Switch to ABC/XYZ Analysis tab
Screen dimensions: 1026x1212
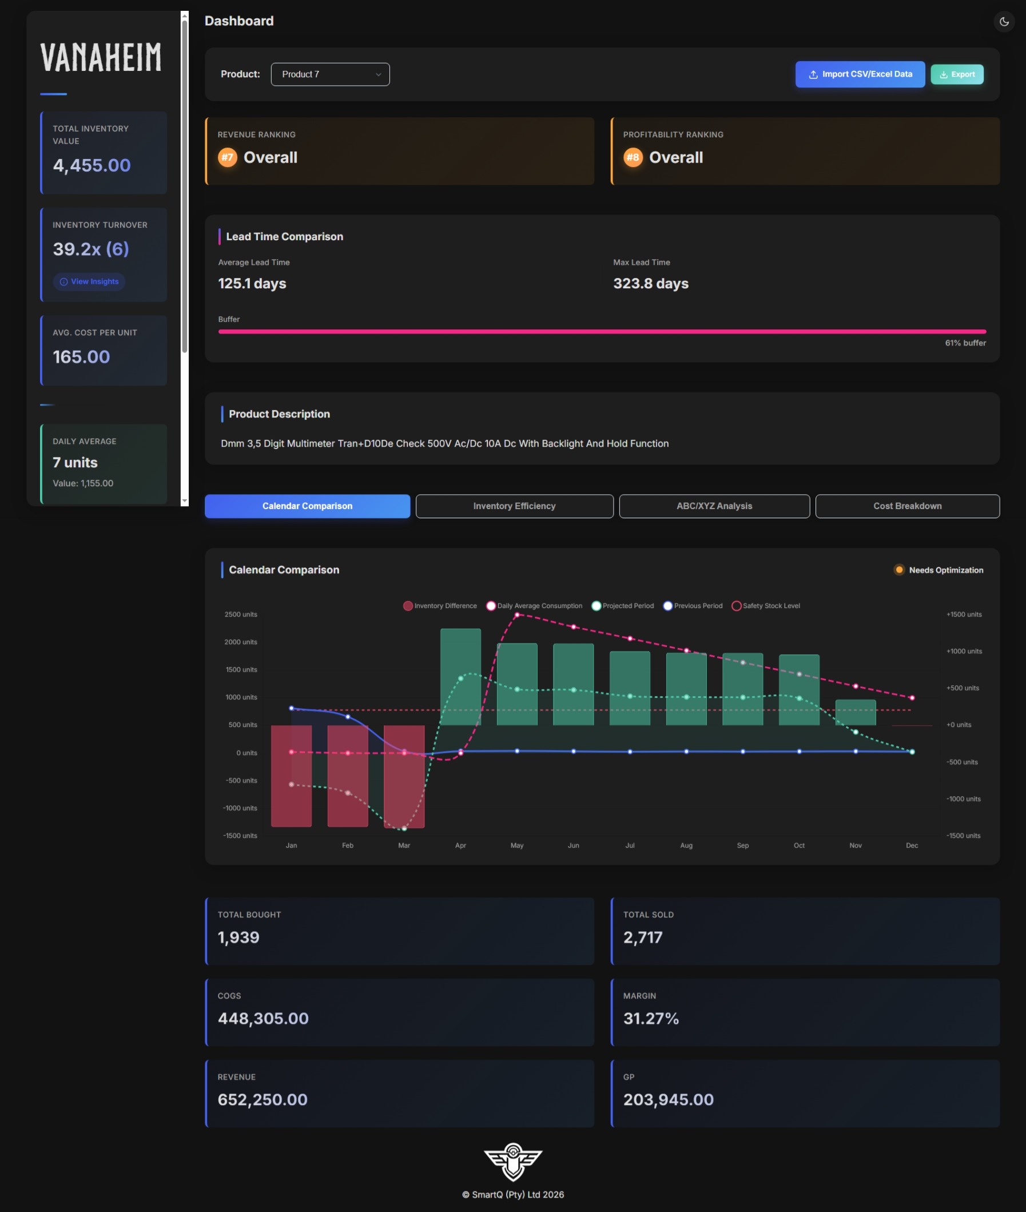[714, 506]
